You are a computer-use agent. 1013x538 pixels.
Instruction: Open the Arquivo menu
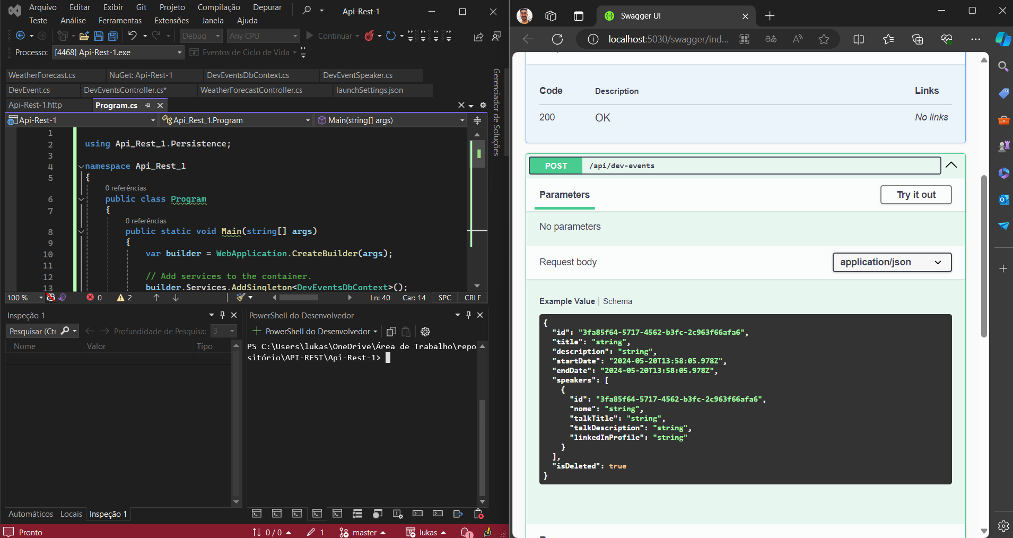coord(43,7)
